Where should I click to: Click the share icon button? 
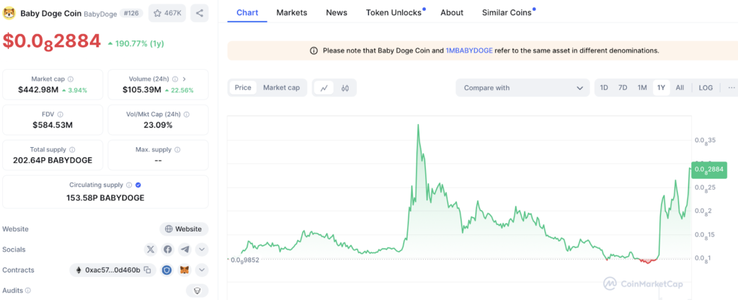coord(200,13)
